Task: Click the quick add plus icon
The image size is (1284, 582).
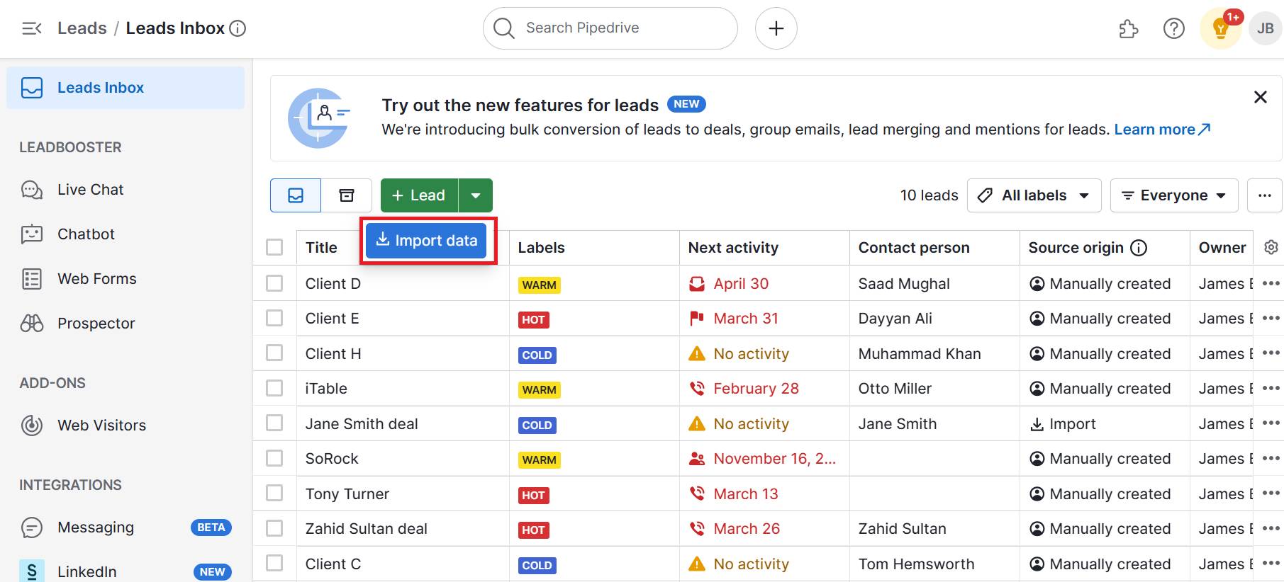Action: (x=776, y=28)
